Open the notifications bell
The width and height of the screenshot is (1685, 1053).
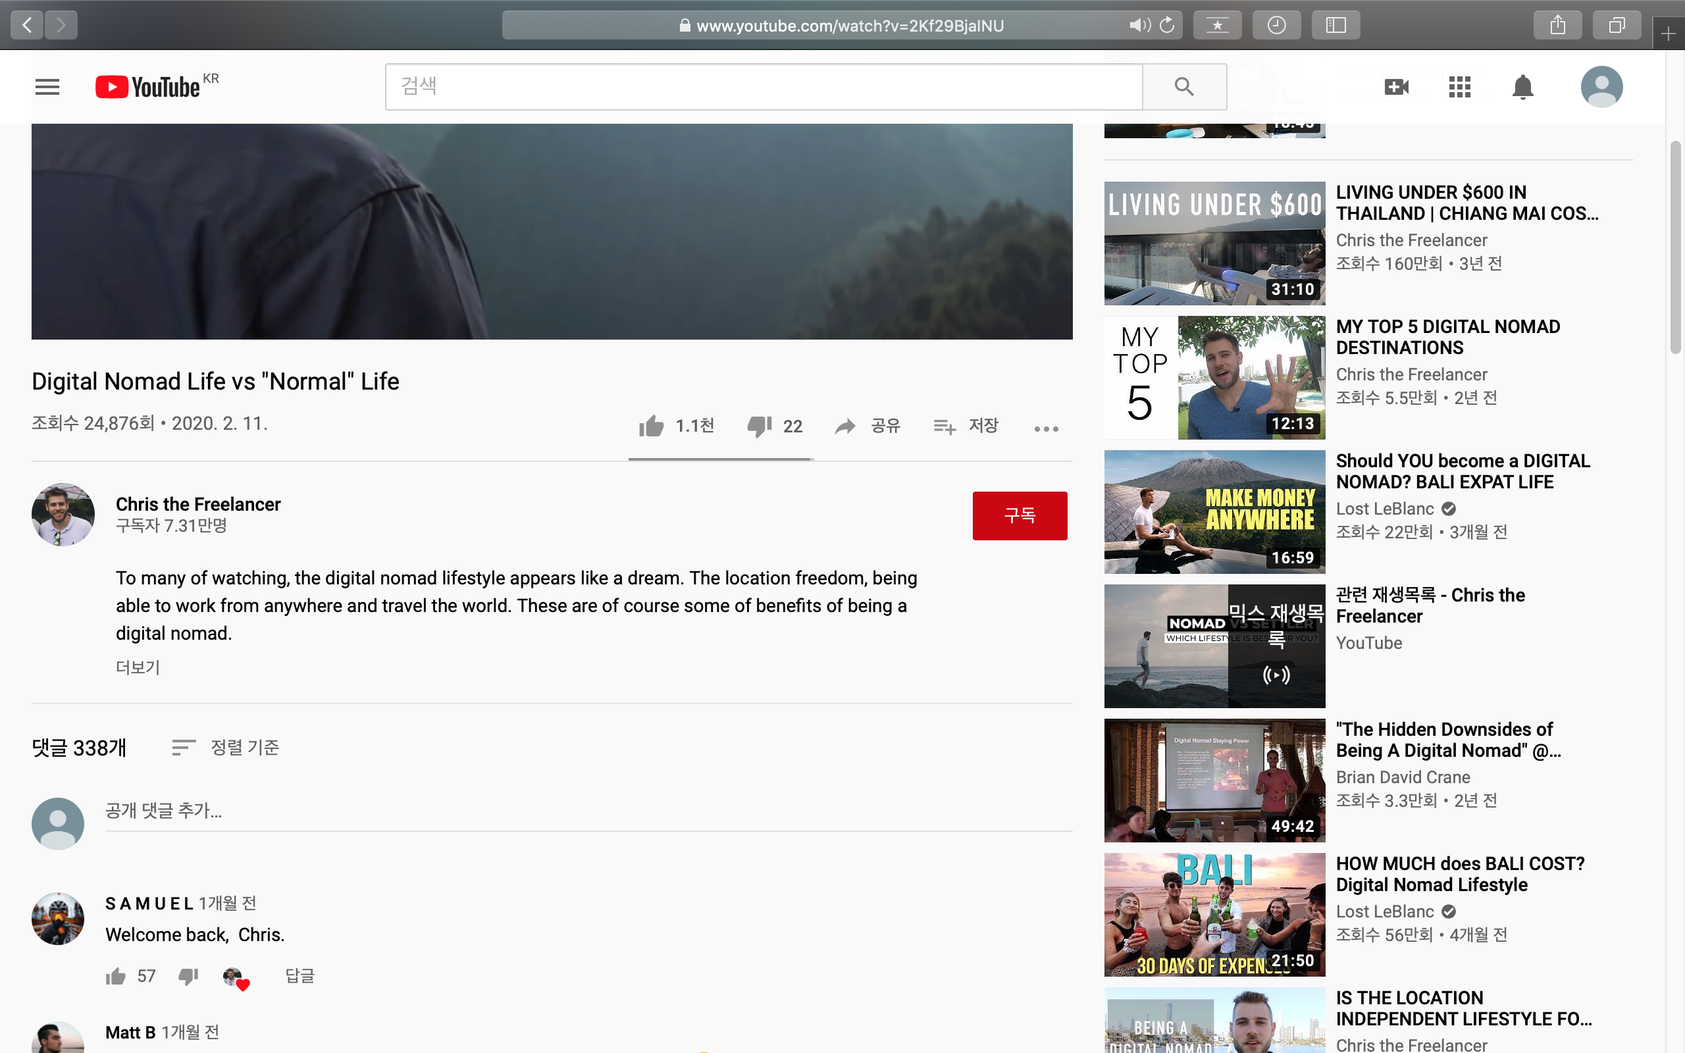(1523, 87)
